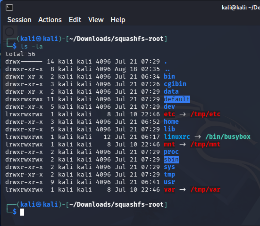
Task: Click the usr directory entry
Action: click(169, 182)
